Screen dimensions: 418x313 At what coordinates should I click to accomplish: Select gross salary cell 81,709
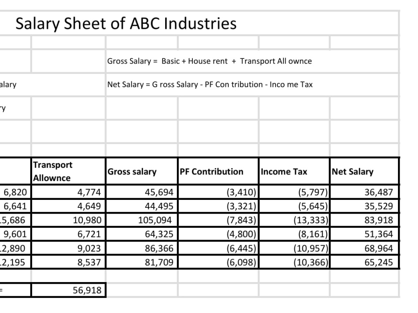pyautogui.click(x=142, y=262)
